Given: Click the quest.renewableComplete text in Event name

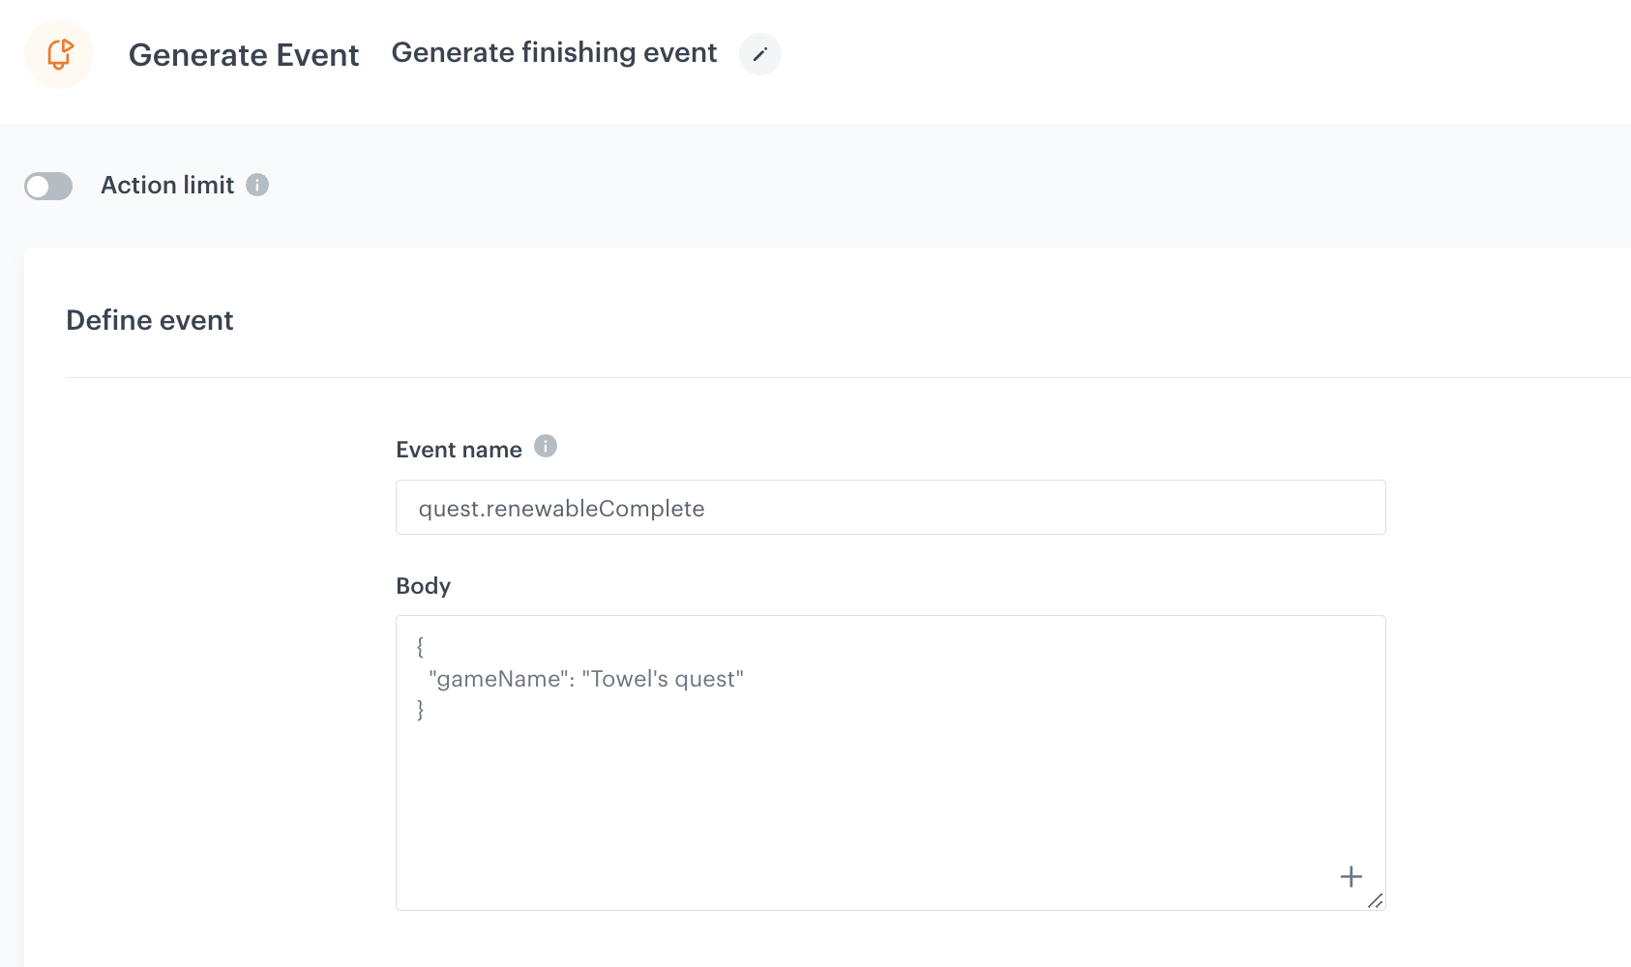Looking at the screenshot, I should tap(561, 509).
